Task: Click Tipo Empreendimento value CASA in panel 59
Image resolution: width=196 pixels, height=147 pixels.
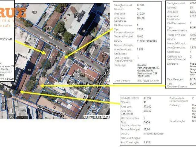Action: point(140,29)
